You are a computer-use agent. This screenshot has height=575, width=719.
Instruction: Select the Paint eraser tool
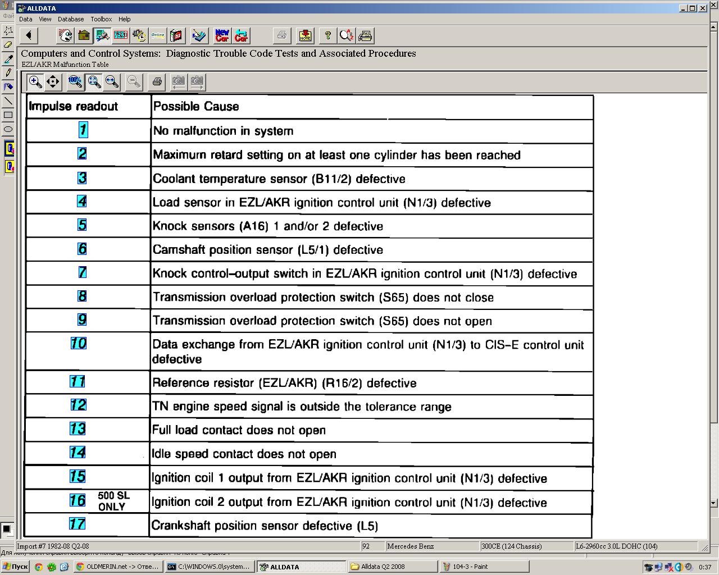8,44
